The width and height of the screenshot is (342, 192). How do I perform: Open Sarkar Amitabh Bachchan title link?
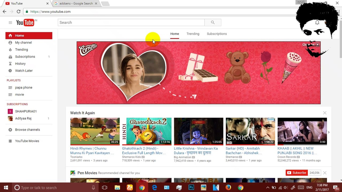point(244,151)
